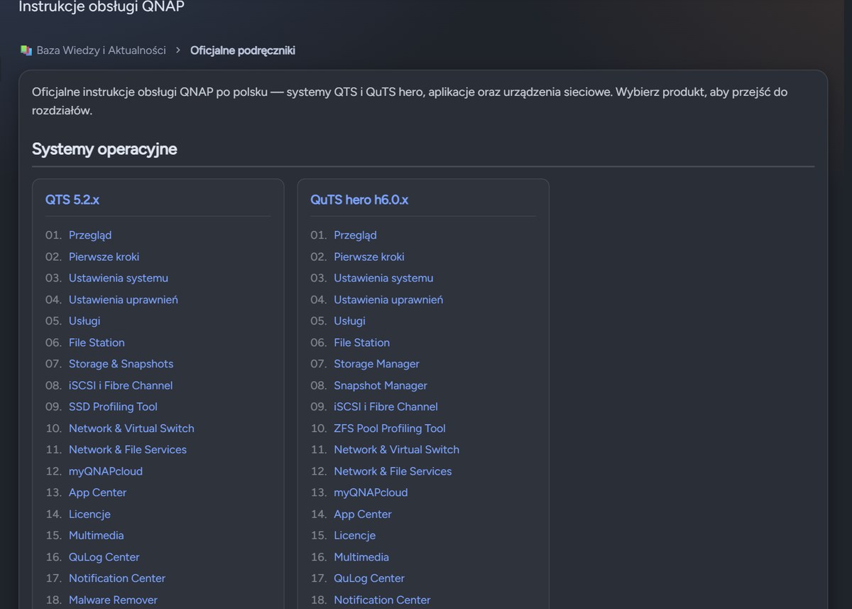Open QuTS hero chapter Snapshot Manager
Viewport: 852px width, 609px height.
pyautogui.click(x=381, y=385)
